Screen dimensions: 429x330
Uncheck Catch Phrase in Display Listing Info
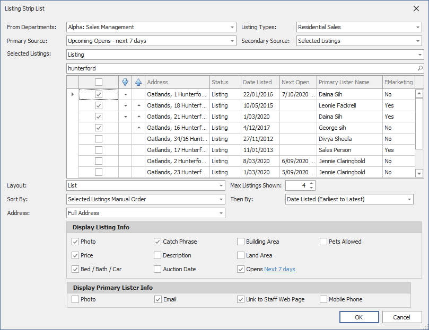tap(157, 242)
